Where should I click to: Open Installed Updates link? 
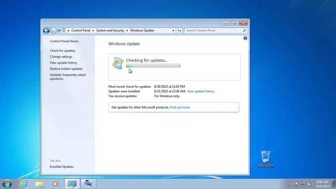point(62,167)
